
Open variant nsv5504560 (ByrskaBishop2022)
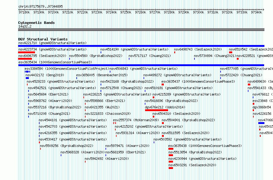[x=96, y=56]
